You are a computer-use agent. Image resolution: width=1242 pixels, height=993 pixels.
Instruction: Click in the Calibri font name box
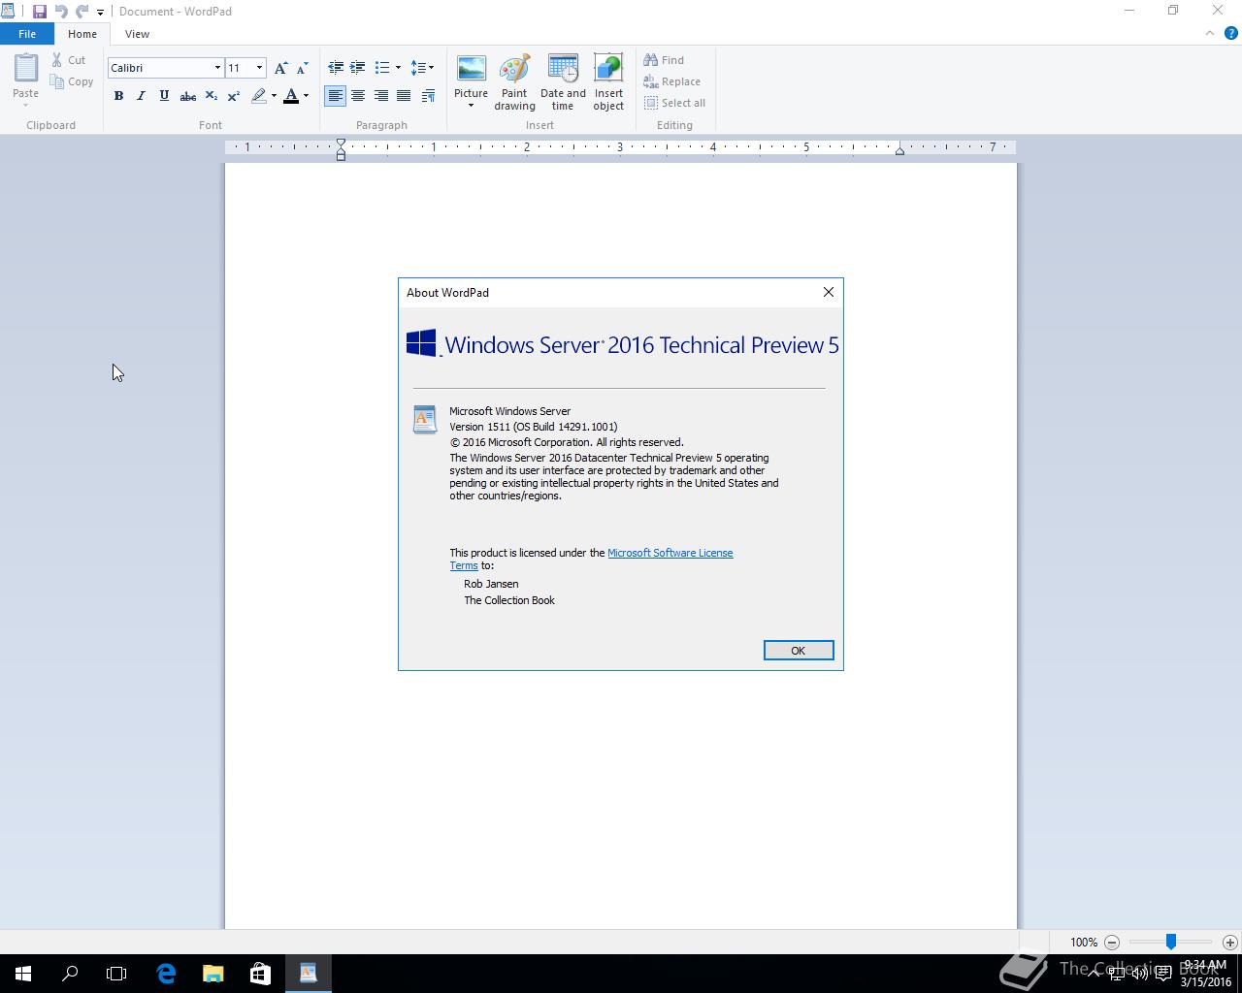(x=160, y=68)
